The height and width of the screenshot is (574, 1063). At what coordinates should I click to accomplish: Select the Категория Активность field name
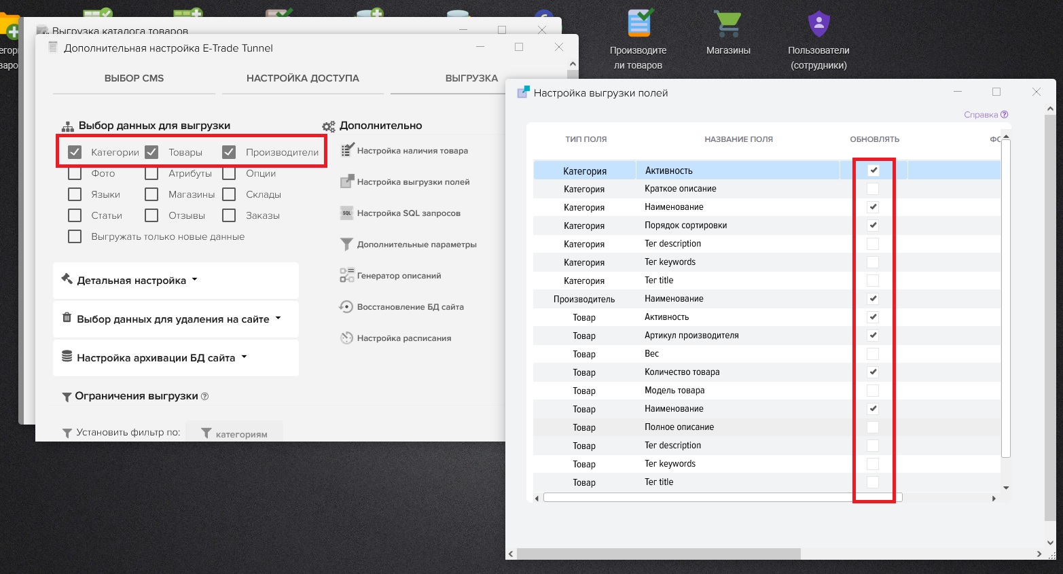pyautogui.click(x=668, y=171)
